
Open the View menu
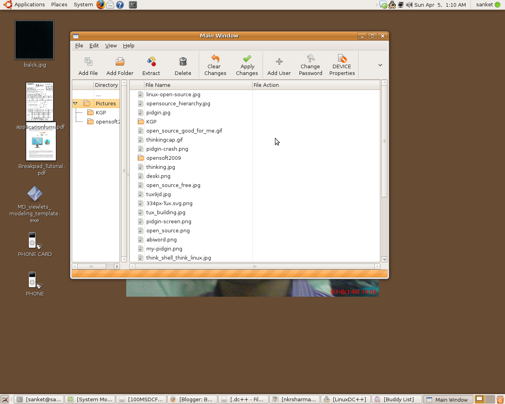coord(111,46)
